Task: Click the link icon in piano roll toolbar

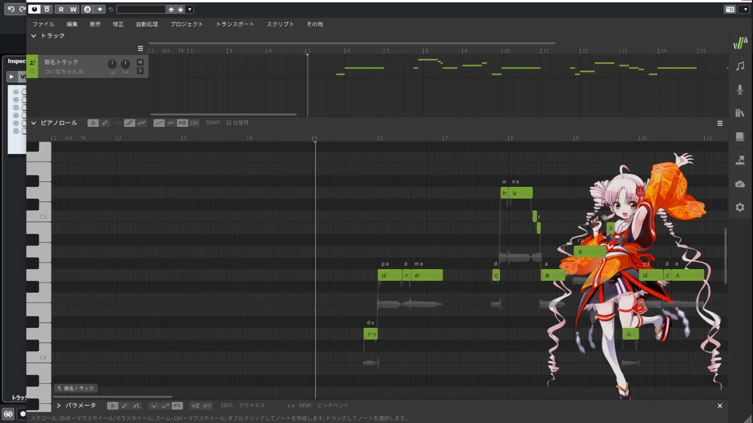Action: tap(117, 123)
